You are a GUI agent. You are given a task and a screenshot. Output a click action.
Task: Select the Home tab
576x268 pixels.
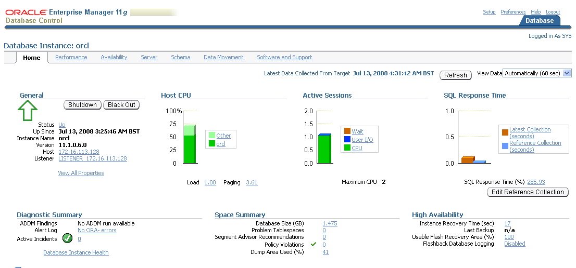[x=32, y=58]
